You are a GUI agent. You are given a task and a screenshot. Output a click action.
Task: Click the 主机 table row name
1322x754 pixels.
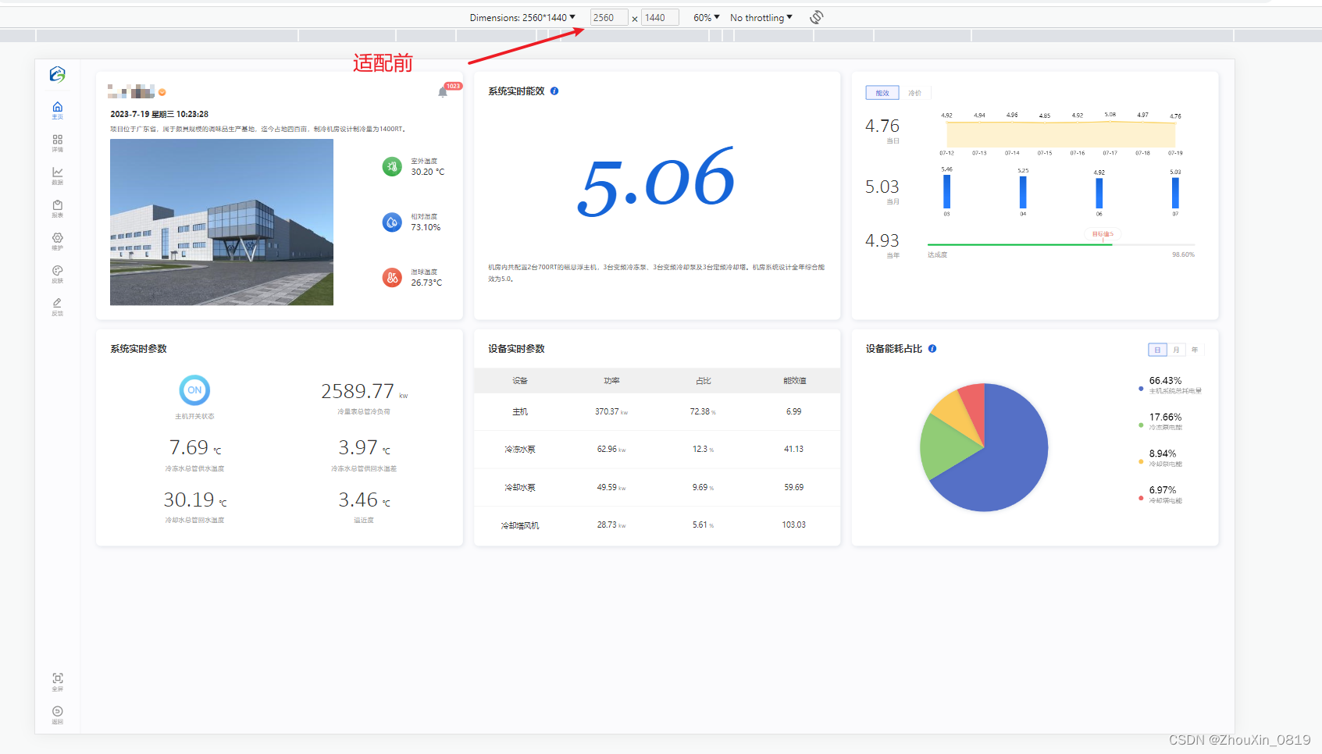pyautogui.click(x=520, y=411)
